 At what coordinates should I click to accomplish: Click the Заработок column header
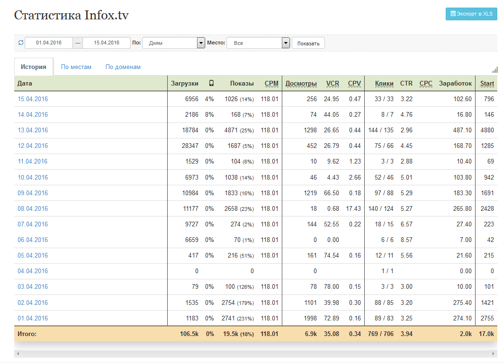tap(455, 83)
